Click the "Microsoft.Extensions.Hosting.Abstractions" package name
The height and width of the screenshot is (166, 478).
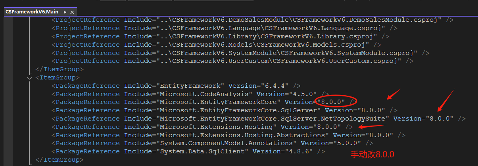click(242, 135)
